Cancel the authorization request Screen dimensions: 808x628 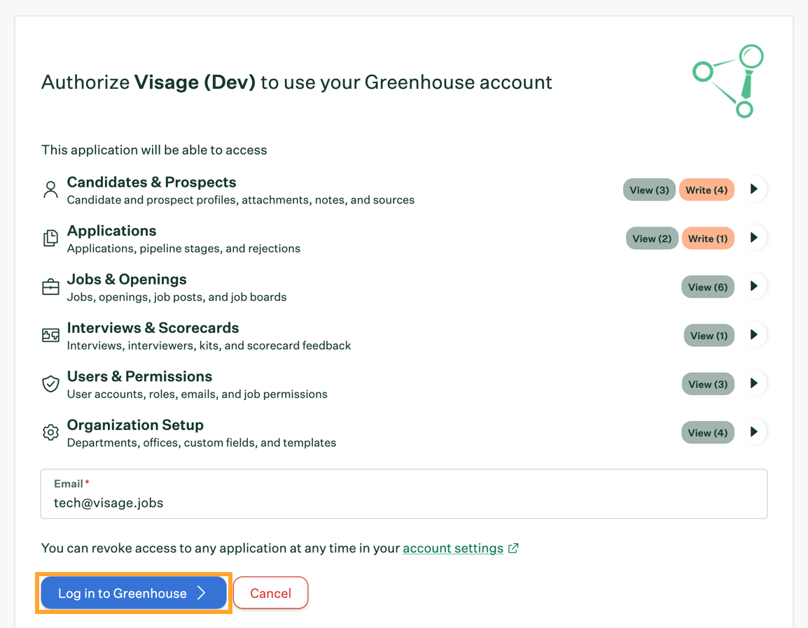point(270,593)
